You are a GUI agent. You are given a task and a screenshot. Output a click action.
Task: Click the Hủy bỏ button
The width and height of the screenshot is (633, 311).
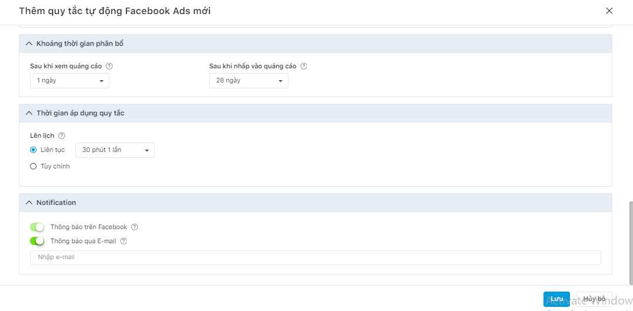[594, 299]
